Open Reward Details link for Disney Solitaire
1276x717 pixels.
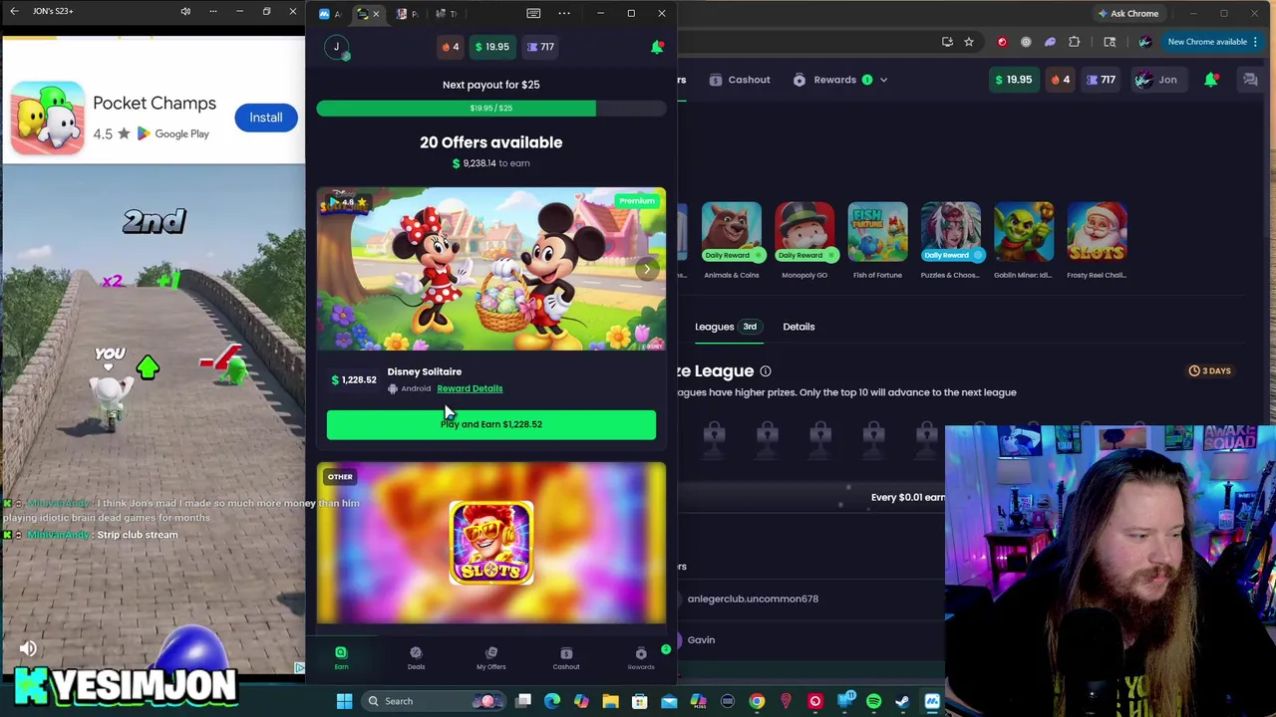pos(470,388)
